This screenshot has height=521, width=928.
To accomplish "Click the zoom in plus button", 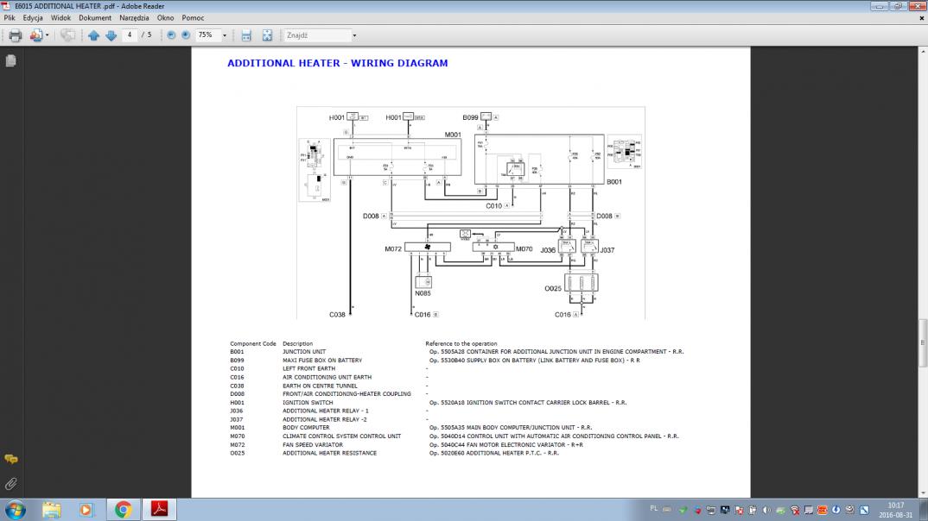I will [186, 35].
